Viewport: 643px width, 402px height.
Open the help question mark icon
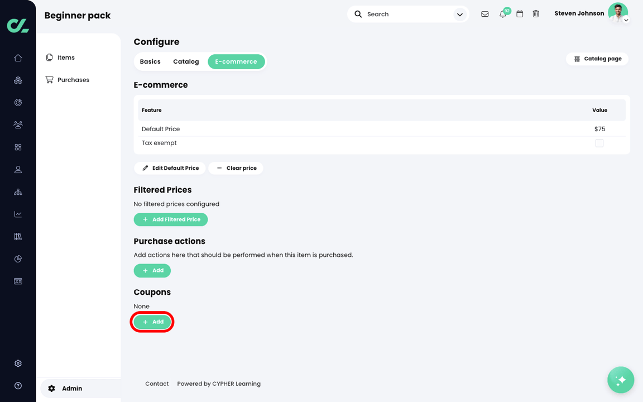coord(18,386)
